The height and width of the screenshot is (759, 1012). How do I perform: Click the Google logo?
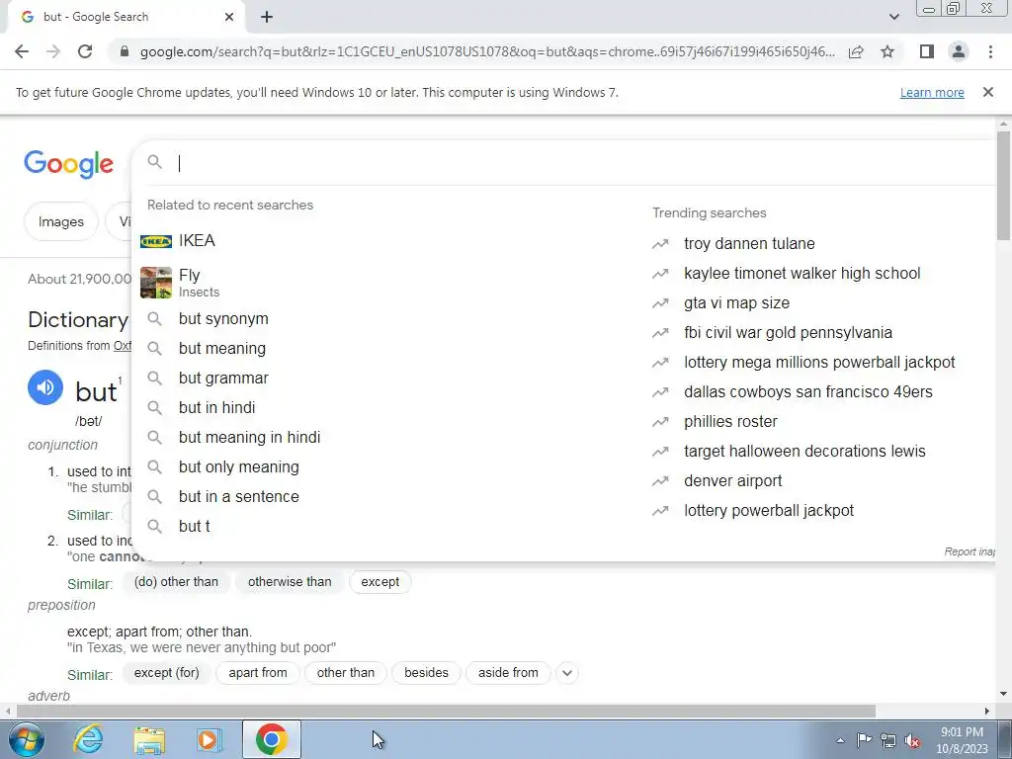68,164
